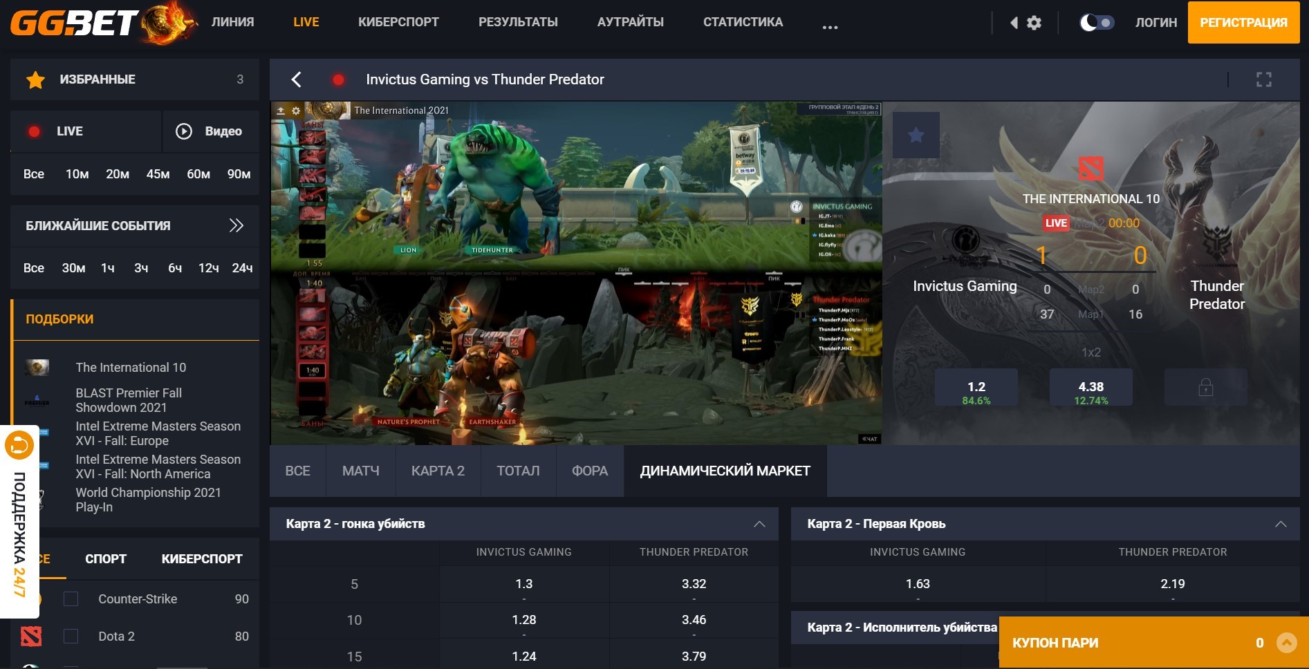Collapse Карта 2 - гонка убийств market
Image resolution: width=1309 pixels, height=669 pixels.
[759, 524]
